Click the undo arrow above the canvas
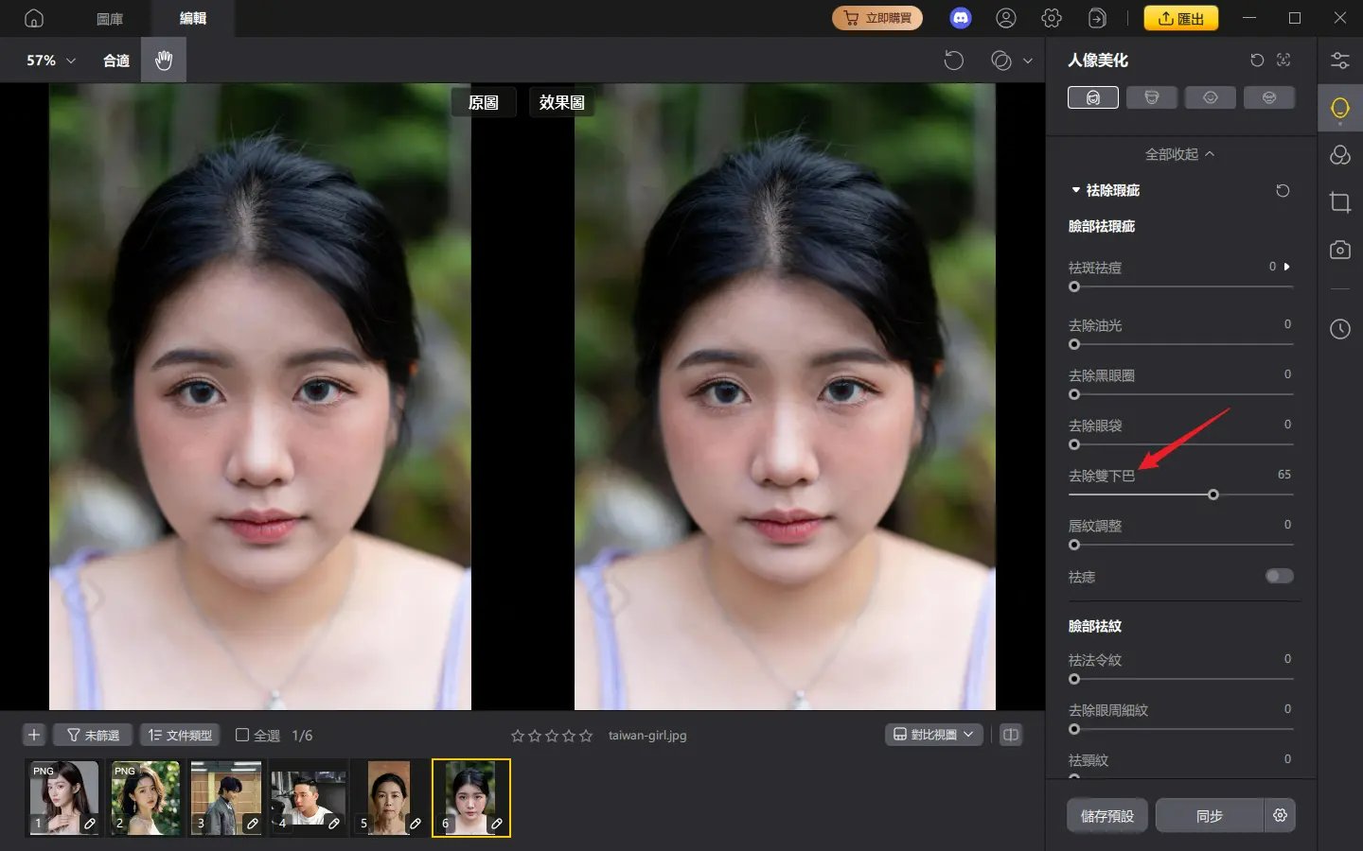The height and width of the screenshot is (851, 1363). click(954, 60)
